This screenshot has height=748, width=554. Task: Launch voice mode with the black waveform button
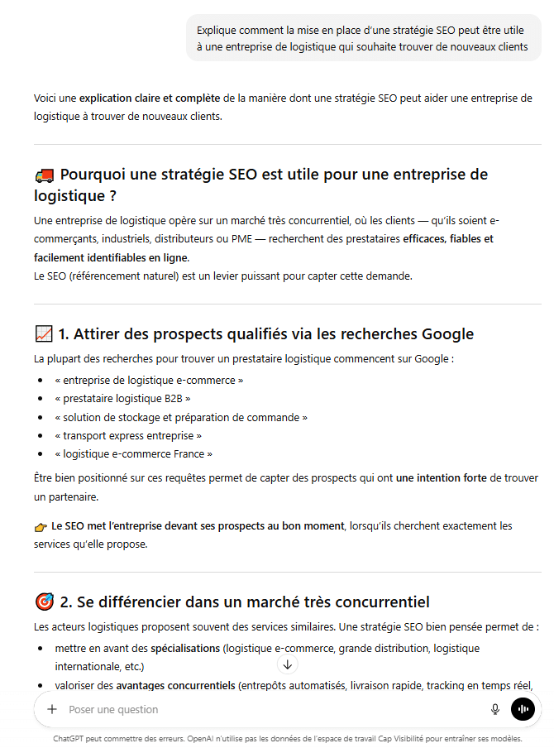click(x=523, y=709)
